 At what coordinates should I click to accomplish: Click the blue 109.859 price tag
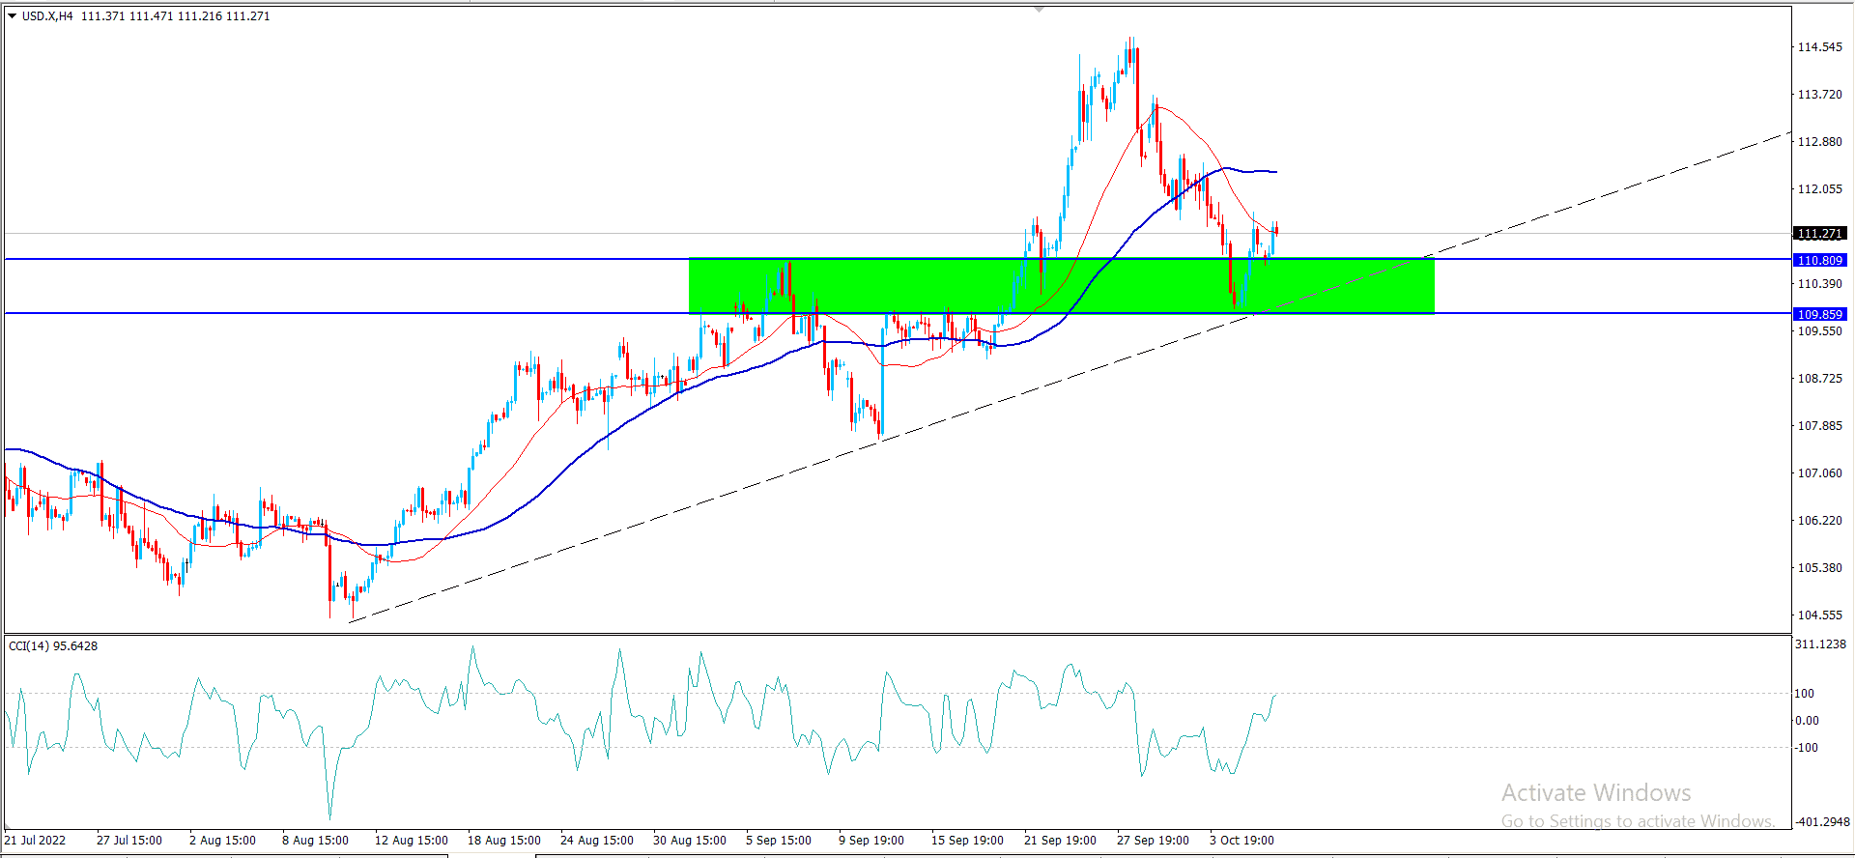coord(1819,314)
